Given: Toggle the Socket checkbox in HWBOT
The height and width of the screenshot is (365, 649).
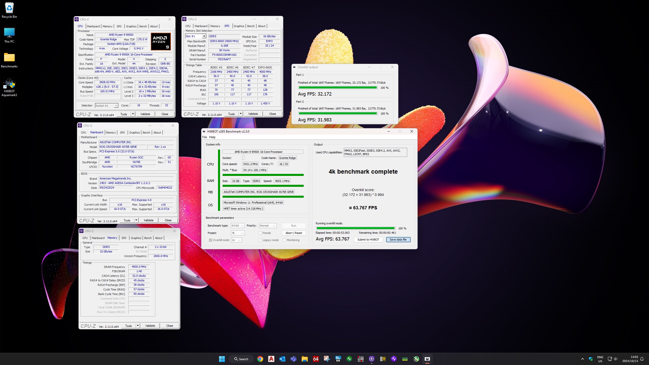Looking at the screenshot, I should (243, 158).
